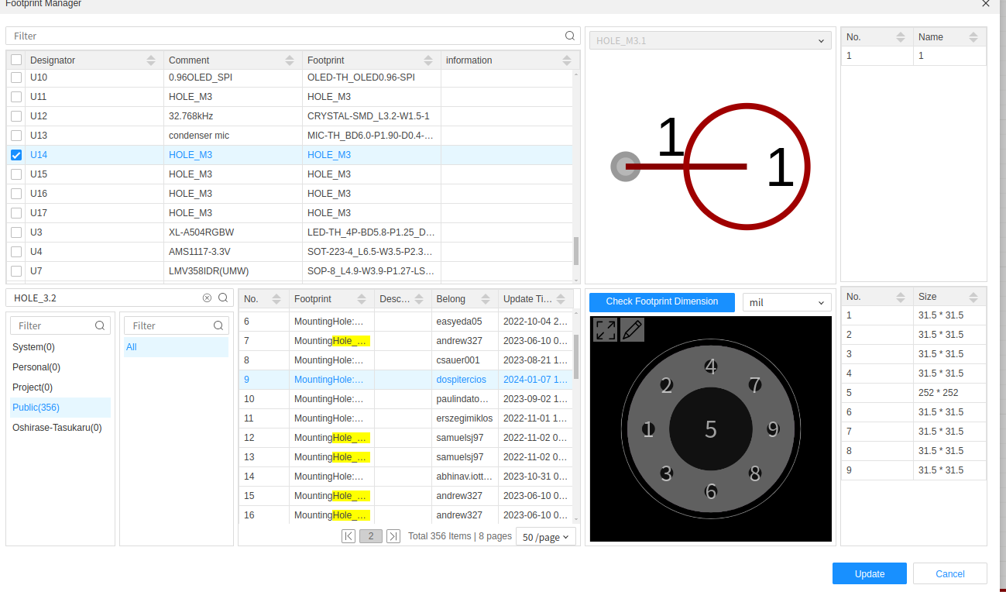Image resolution: width=1006 pixels, height=592 pixels.
Task: Click the Update button
Action: point(870,573)
